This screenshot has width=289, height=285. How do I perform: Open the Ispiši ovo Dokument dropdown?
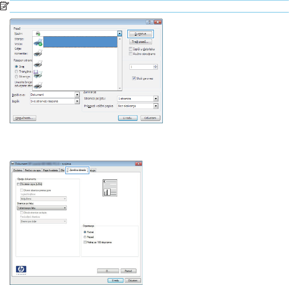pos(77,95)
